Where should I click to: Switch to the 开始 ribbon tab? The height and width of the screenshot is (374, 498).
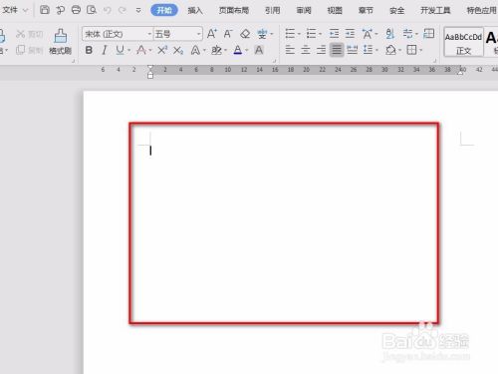coord(164,10)
